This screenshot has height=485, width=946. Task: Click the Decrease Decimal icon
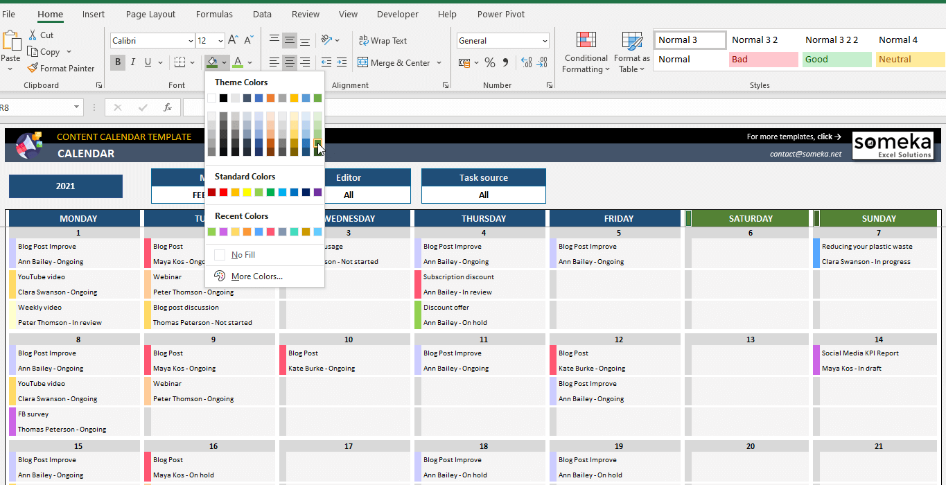click(543, 62)
